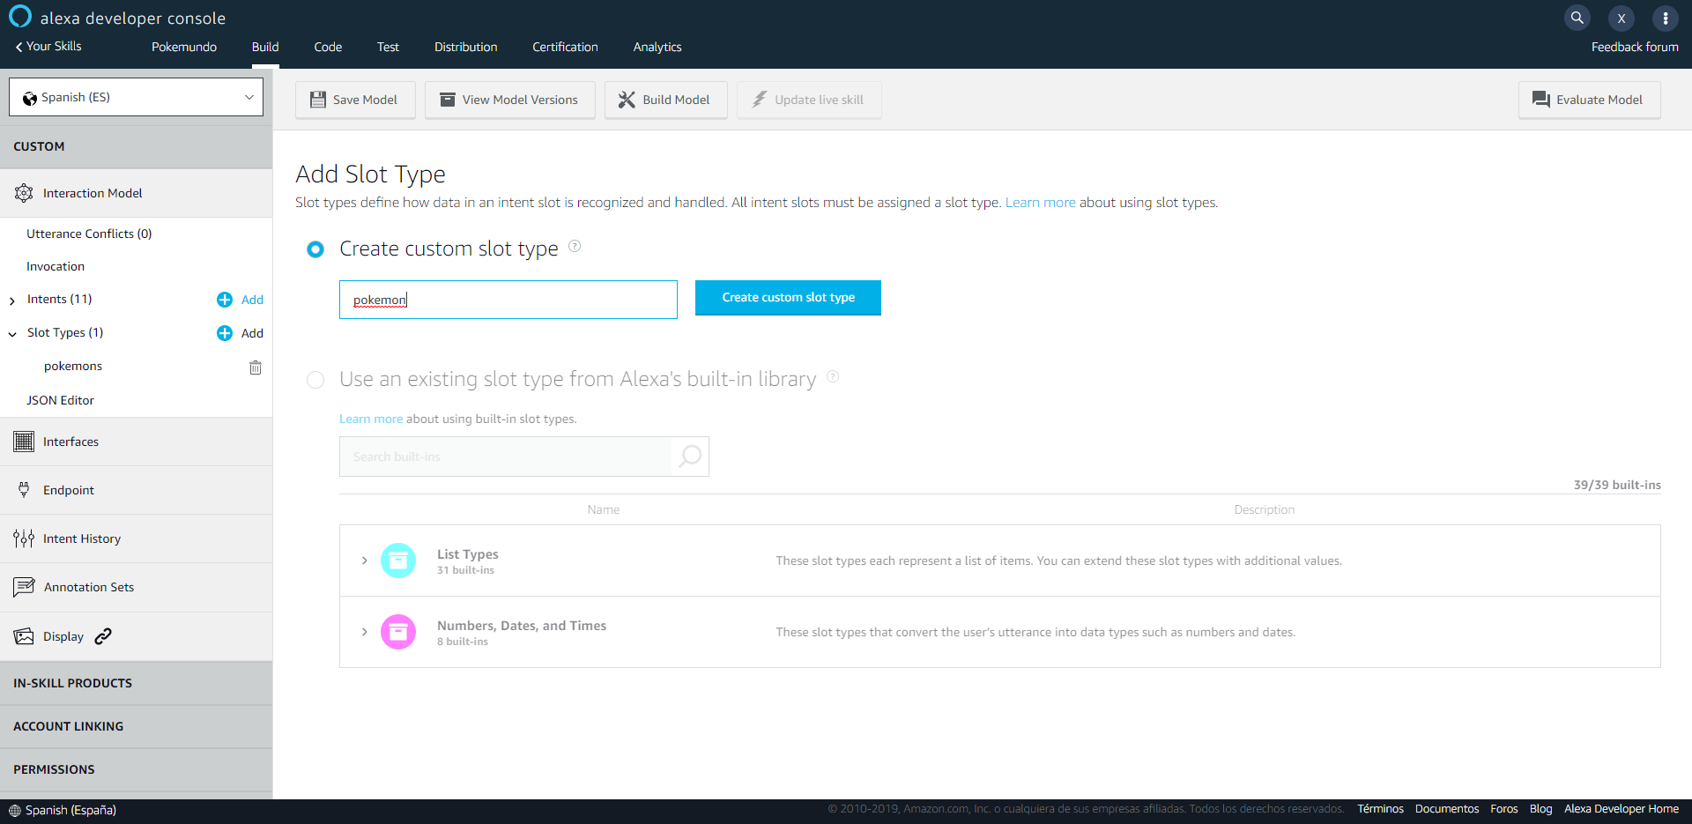The width and height of the screenshot is (1692, 824).
Task: Click the Display picture icon
Action: coord(24,636)
